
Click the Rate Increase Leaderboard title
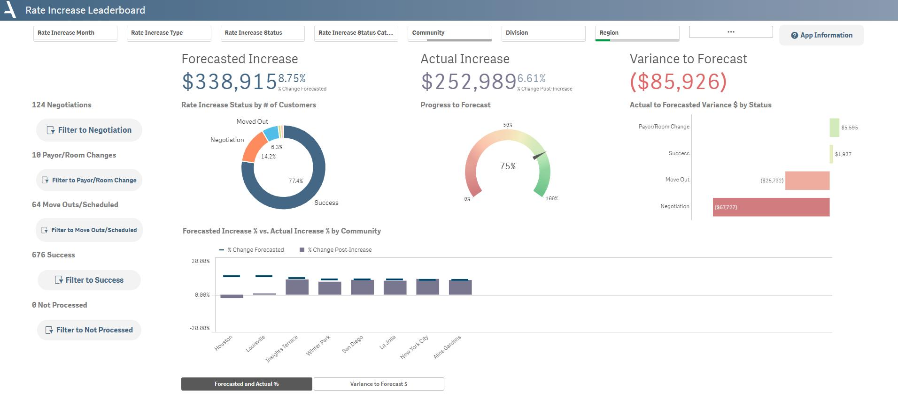pyautogui.click(x=85, y=10)
